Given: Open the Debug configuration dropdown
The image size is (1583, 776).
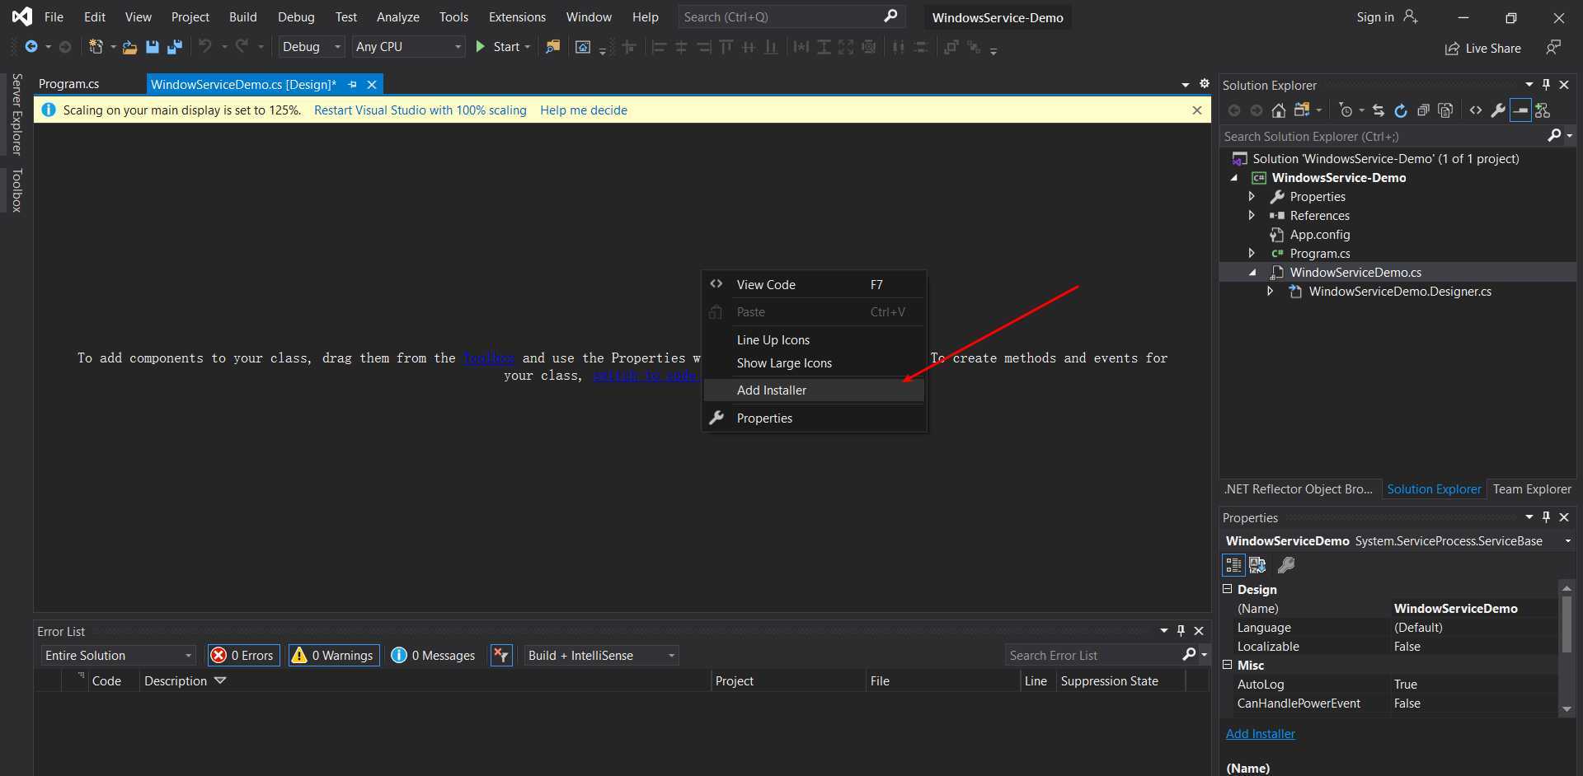Looking at the screenshot, I should tap(312, 47).
